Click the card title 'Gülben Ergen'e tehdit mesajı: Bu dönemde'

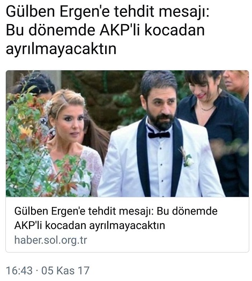coord(116,211)
